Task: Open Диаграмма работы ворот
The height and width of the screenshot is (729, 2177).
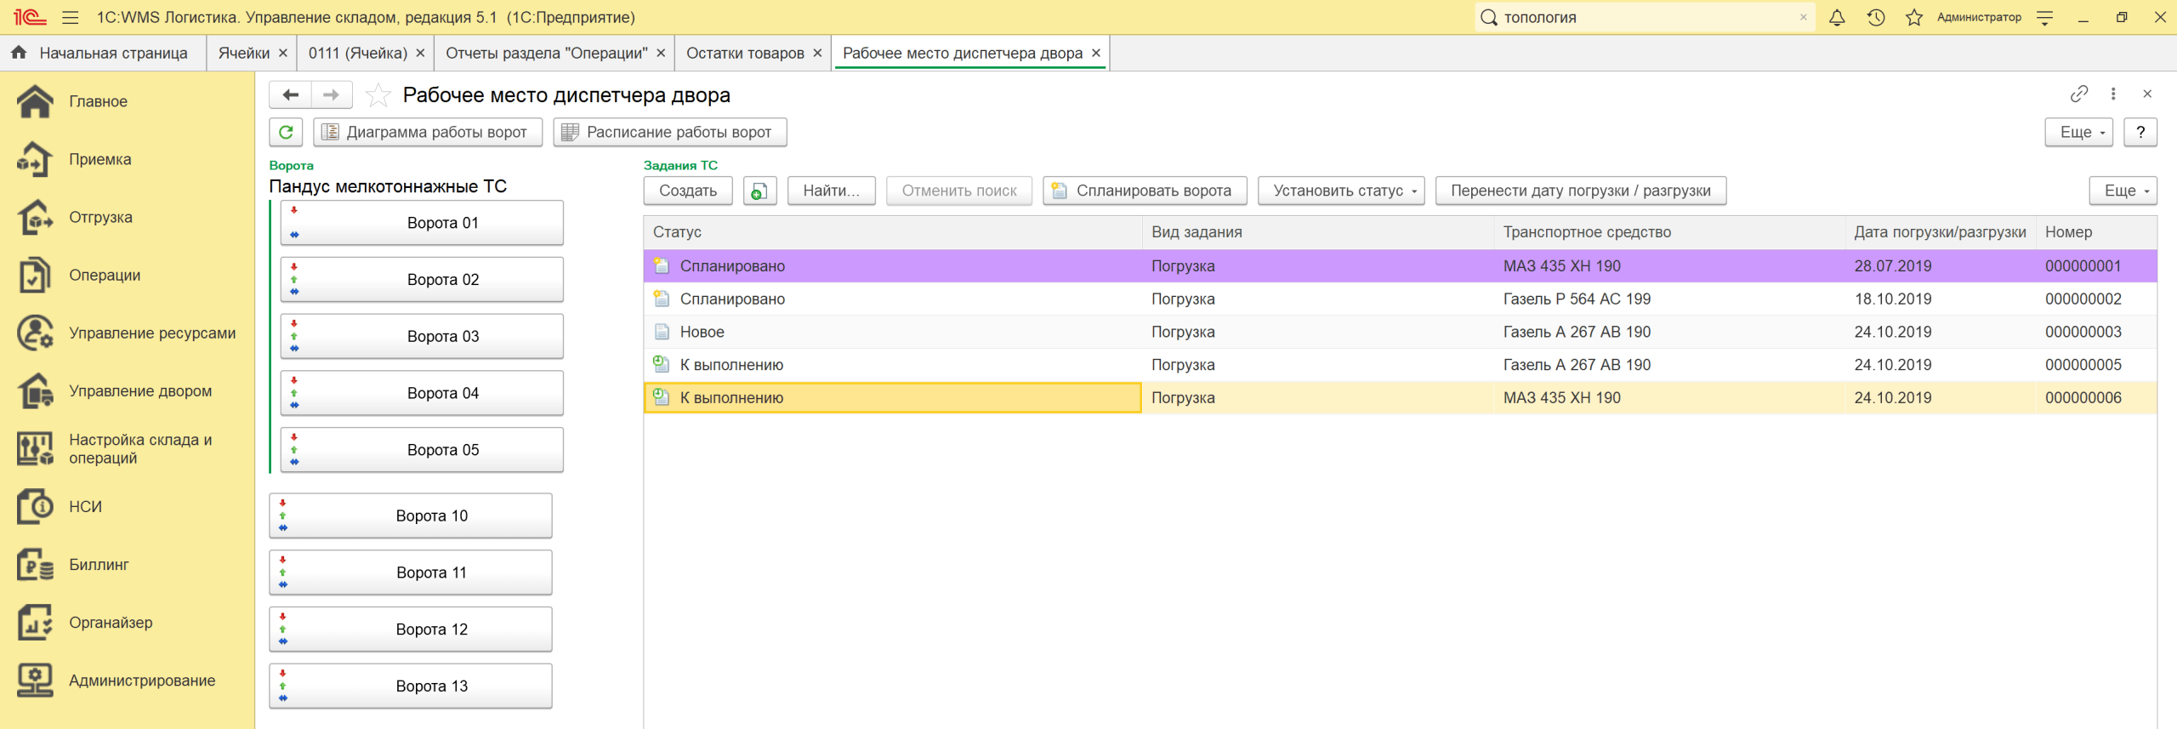Action: point(428,132)
